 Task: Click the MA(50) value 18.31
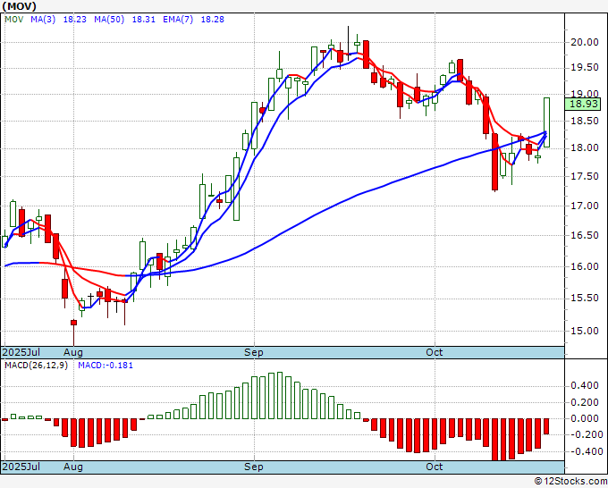(x=143, y=20)
